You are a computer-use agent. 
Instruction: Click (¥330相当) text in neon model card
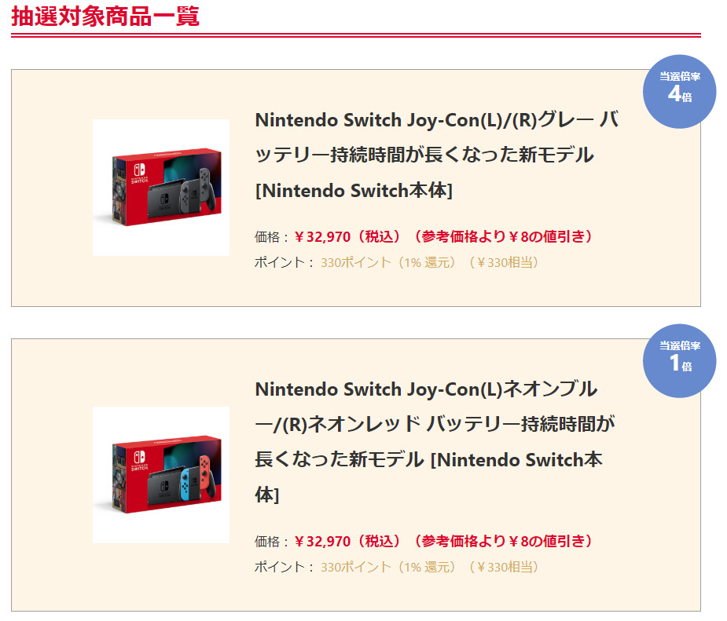coord(504,567)
